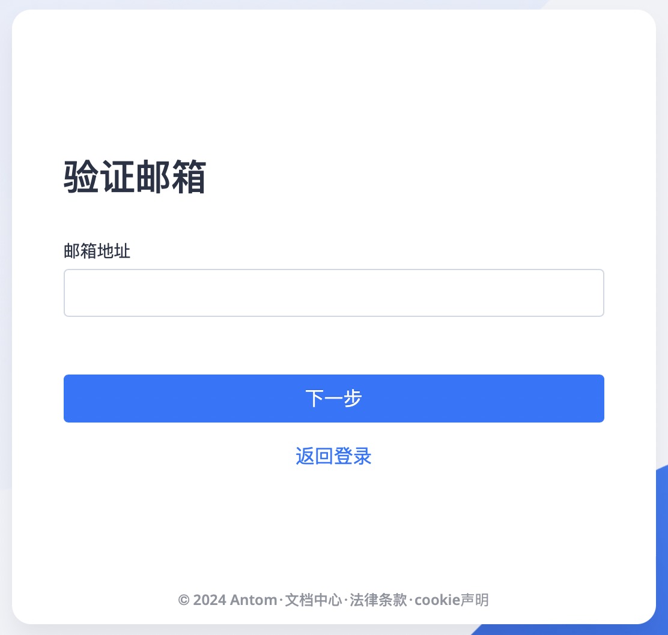Click the Antom brand name in the footer

pyautogui.click(x=254, y=600)
